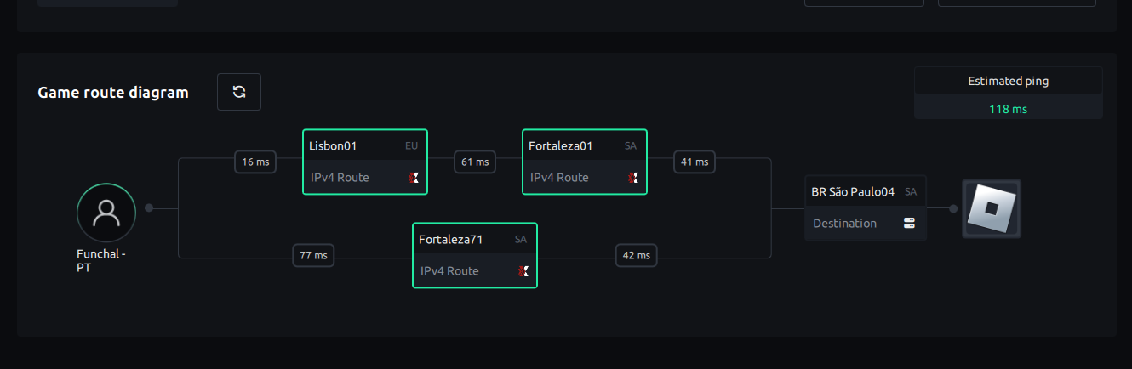The width and height of the screenshot is (1132, 369).
Task: Click the Estimated ping header
Action: point(1008,81)
